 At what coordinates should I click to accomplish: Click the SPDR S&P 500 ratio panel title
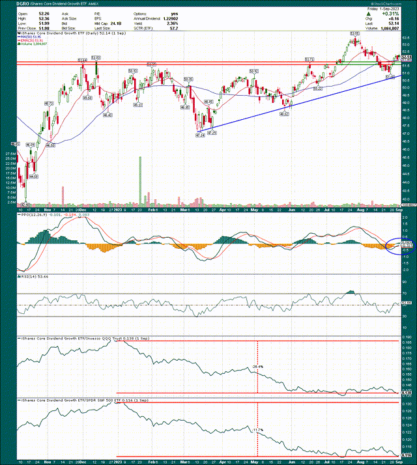[66, 401]
